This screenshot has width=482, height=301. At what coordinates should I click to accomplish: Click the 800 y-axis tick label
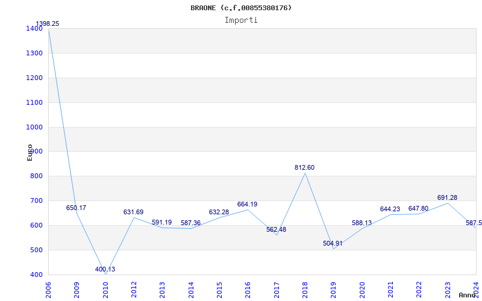click(x=37, y=176)
